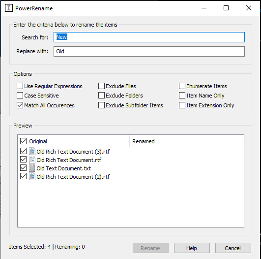Image resolution: width=261 pixels, height=259 pixels.
Task: Click the Help button
Action: [192, 248]
